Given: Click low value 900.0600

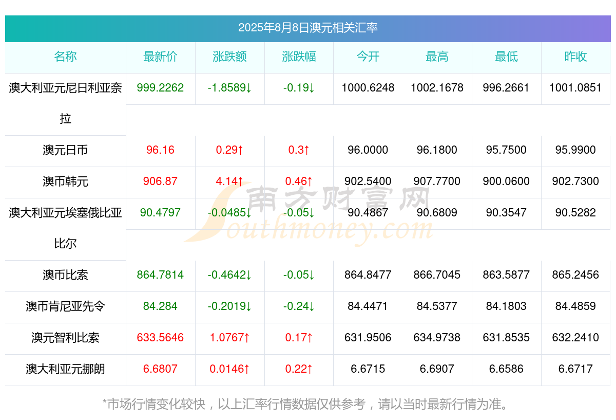Looking at the screenshot, I should (506, 181).
